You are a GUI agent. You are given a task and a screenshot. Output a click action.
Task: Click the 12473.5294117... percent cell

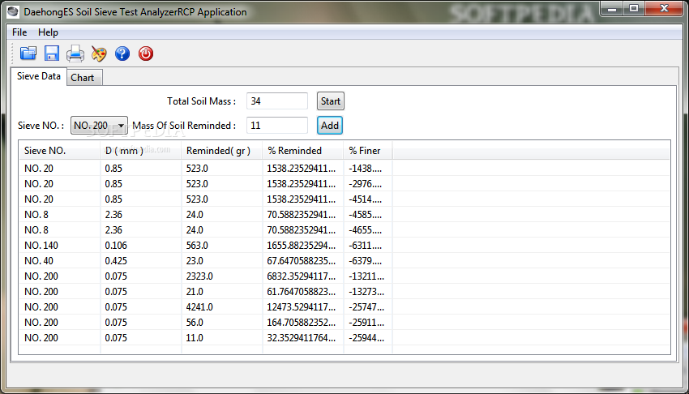pos(303,307)
